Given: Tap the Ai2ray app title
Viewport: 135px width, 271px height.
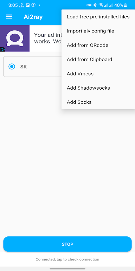Looking at the screenshot, I should (33, 17).
